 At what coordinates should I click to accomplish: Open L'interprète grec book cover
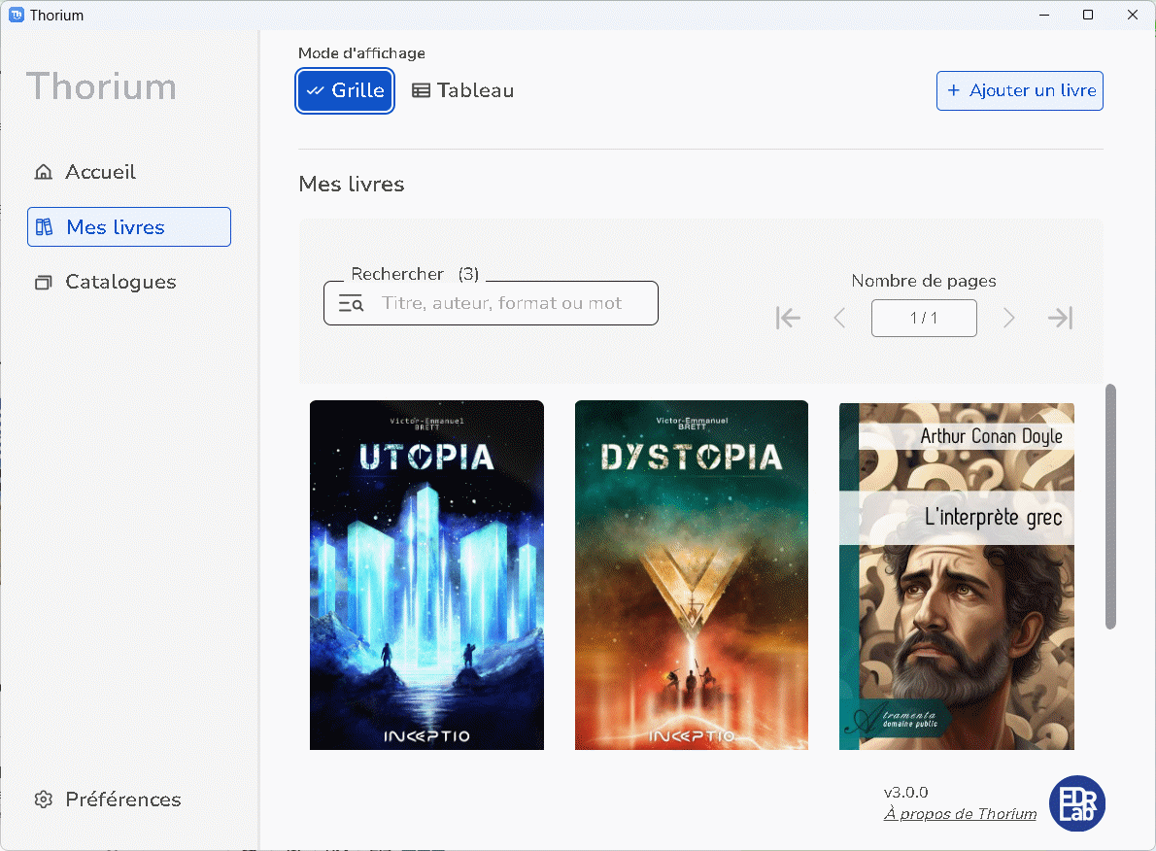tap(957, 576)
